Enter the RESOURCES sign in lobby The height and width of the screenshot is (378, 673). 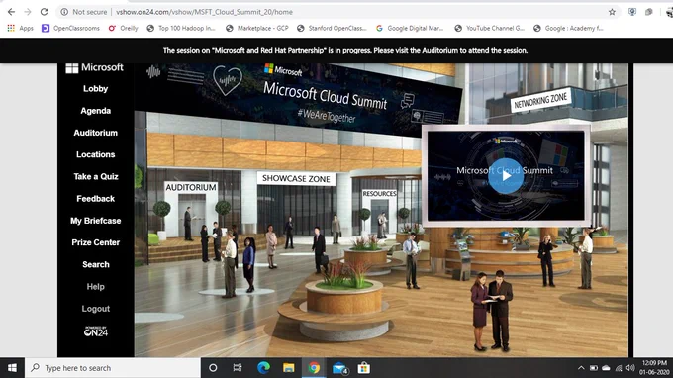(x=379, y=194)
